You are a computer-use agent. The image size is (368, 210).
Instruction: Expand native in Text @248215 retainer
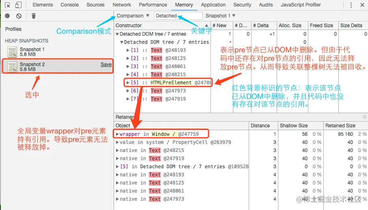coord(117,150)
